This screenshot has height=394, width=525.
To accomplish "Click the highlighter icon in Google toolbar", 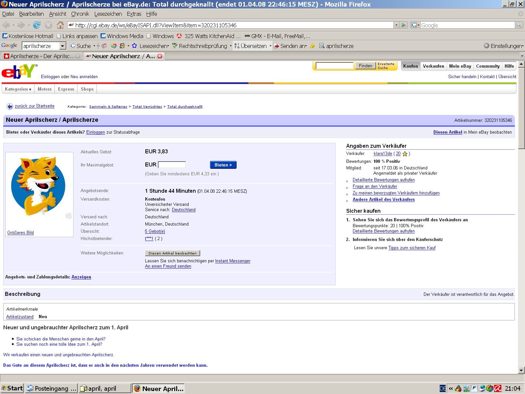I will pyautogui.click(x=312, y=46).
